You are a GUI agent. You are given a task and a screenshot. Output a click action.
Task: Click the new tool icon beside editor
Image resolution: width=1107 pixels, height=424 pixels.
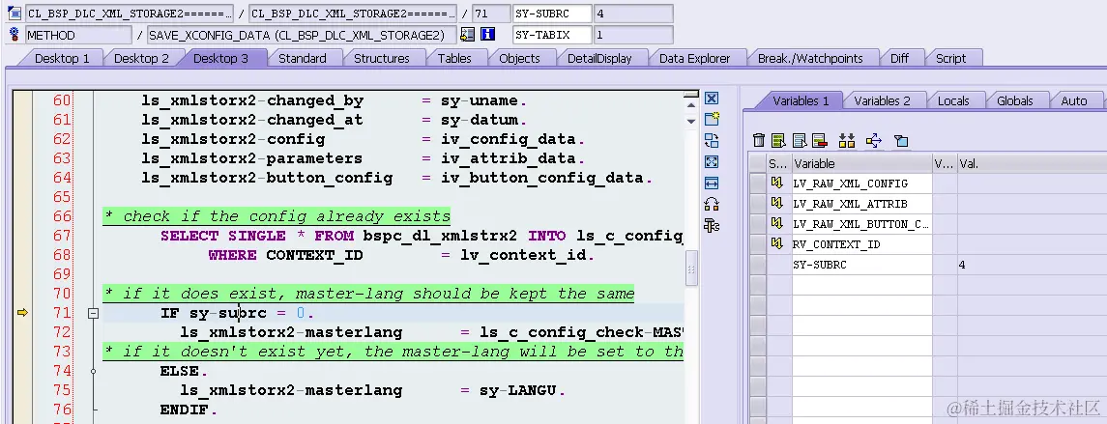tap(712, 119)
